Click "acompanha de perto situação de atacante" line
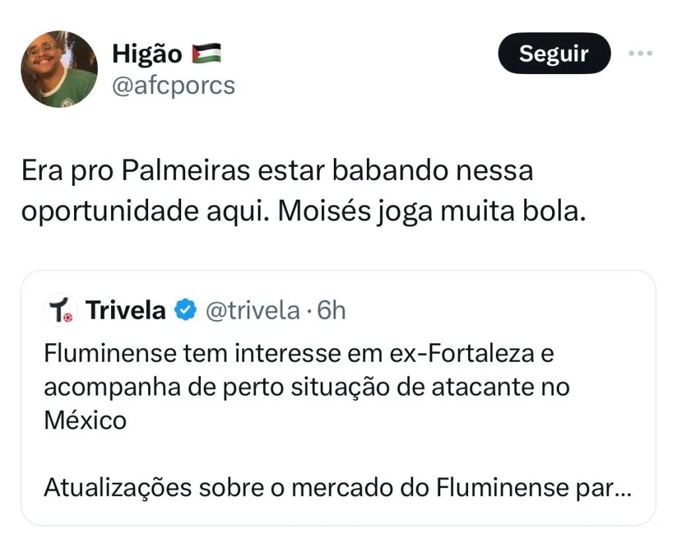677x539 pixels. point(307,387)
